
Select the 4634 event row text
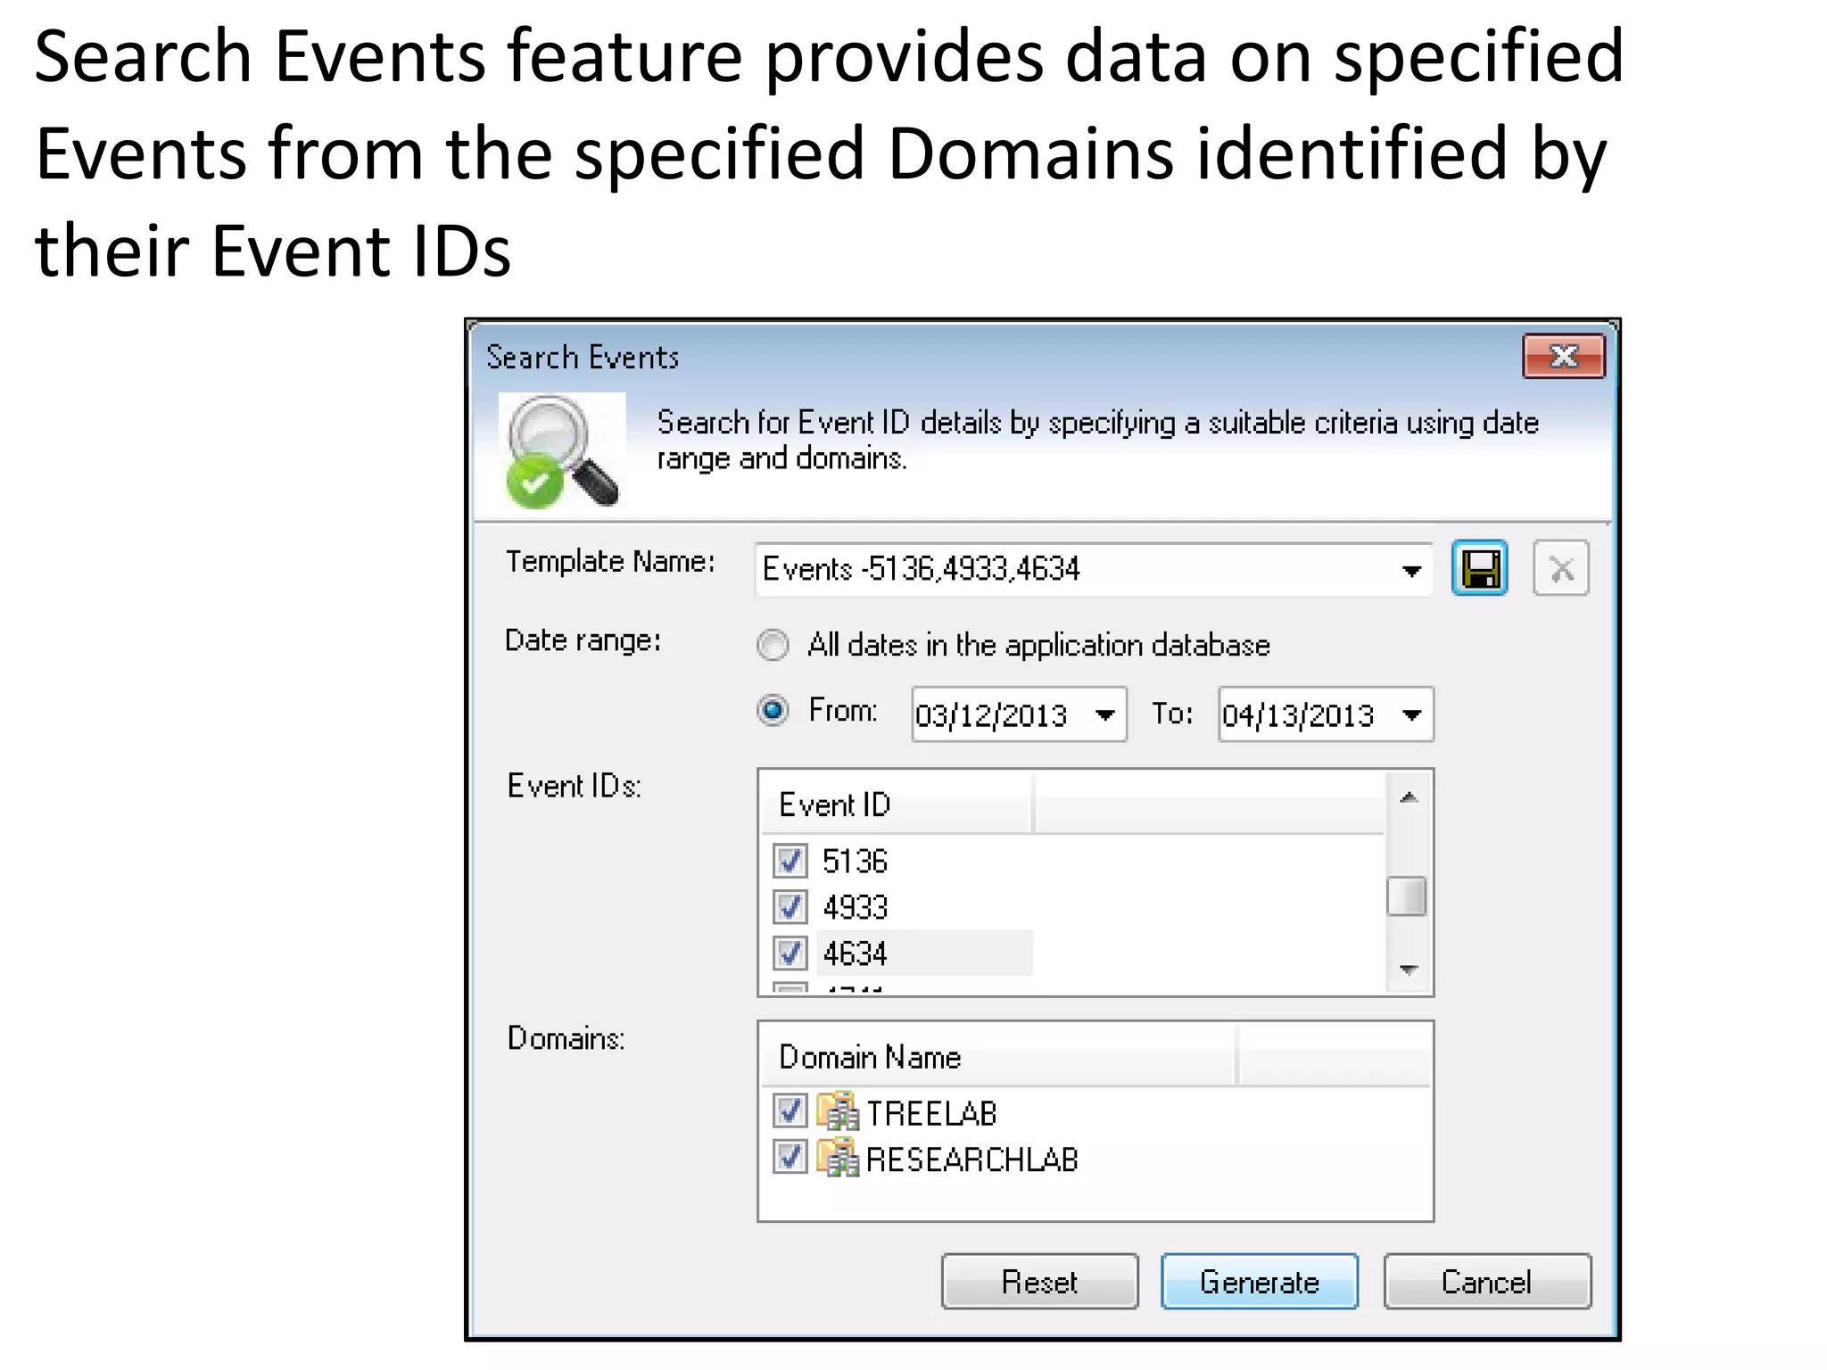tap(855, 953)
